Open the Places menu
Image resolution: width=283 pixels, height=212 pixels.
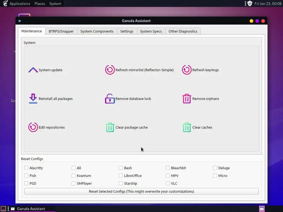[x=40, y=4]
